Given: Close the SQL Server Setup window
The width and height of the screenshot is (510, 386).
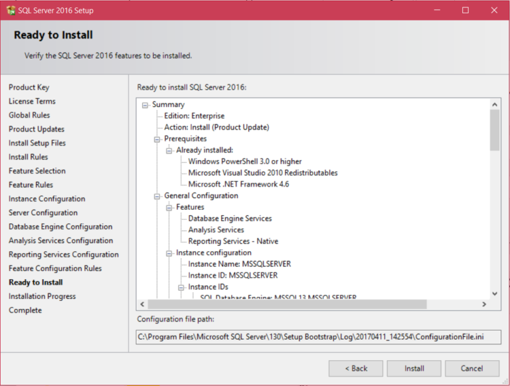Looking at the screenshot, I should [x=494, y=10].
